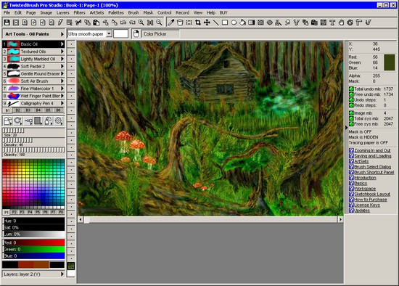
Task: Click the floppy disk save icon
Action: [x=7, y=23]
